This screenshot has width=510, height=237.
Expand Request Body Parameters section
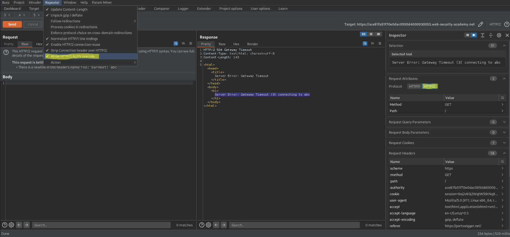click(504, 132)
